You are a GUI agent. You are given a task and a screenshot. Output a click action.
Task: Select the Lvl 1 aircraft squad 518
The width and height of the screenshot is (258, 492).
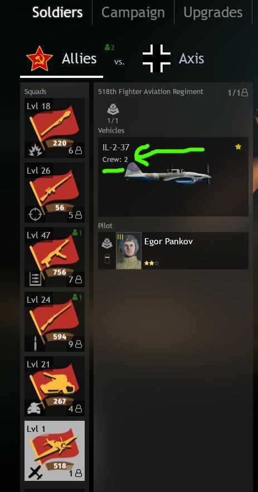[55, 451]
